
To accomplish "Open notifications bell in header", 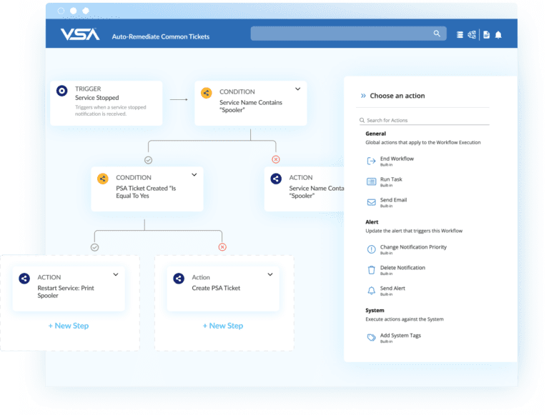I will click(x=498, y=34).
